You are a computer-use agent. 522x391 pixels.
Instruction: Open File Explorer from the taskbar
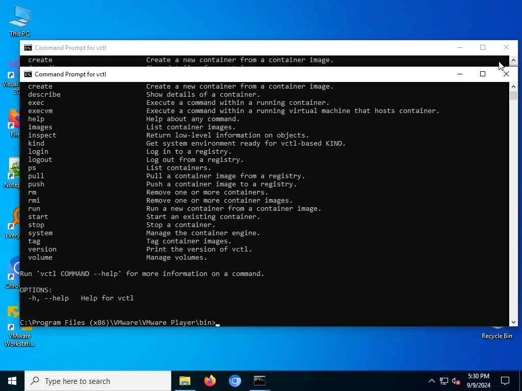point(185,381)
